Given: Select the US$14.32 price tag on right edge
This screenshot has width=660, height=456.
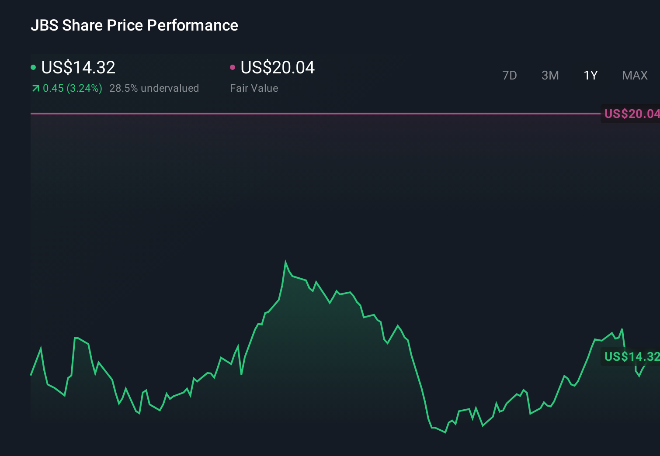Looking at the screenshot, I should 631,357.
